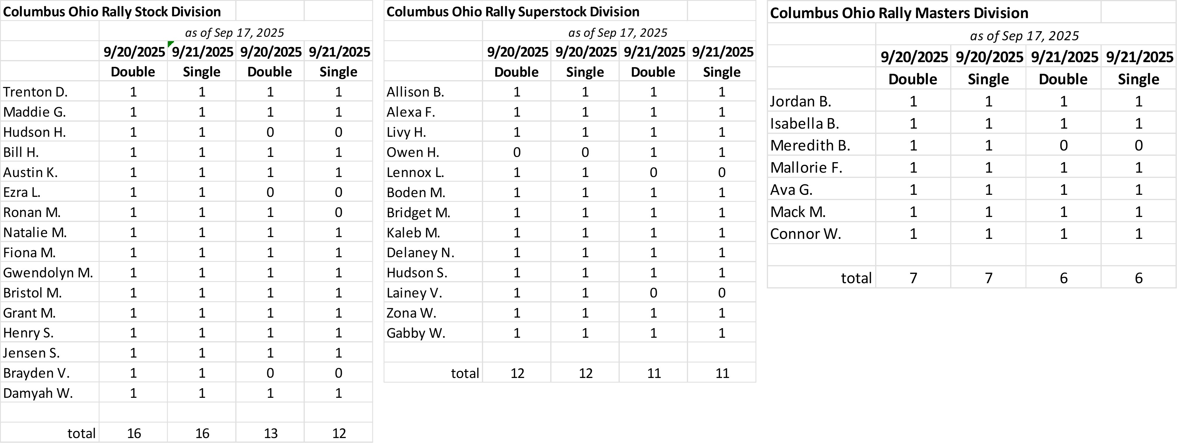
Task: Select the Columbus Ohio Rally Stock Division title
Action: click(112, 11)
